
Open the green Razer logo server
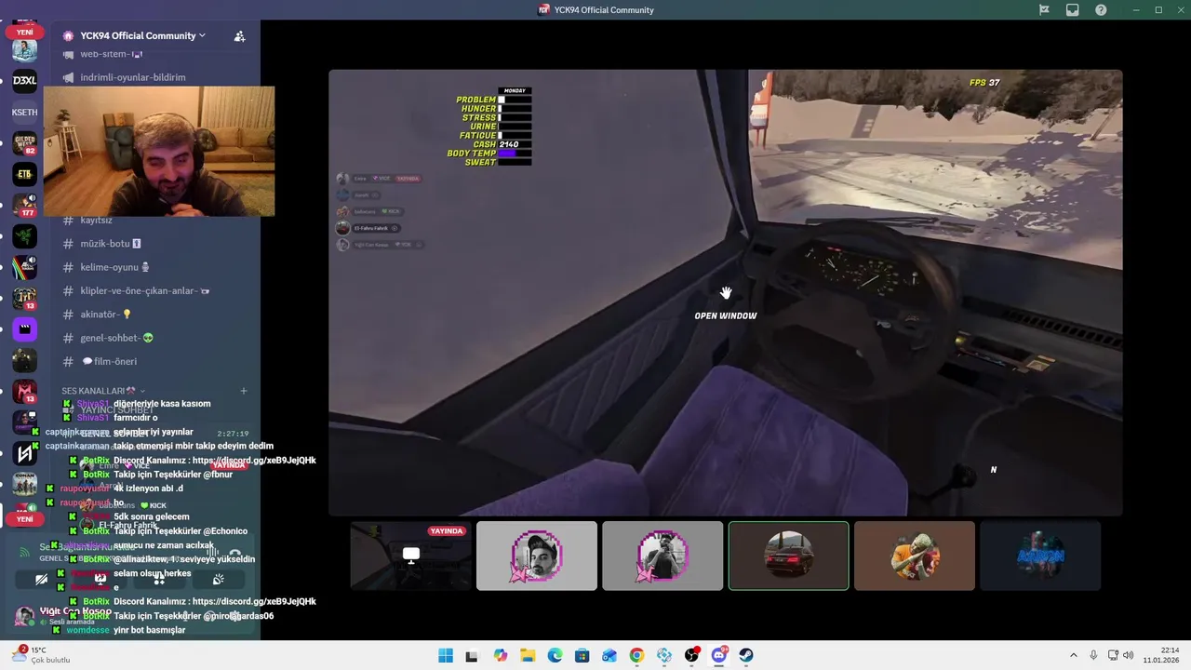(25, 236)
